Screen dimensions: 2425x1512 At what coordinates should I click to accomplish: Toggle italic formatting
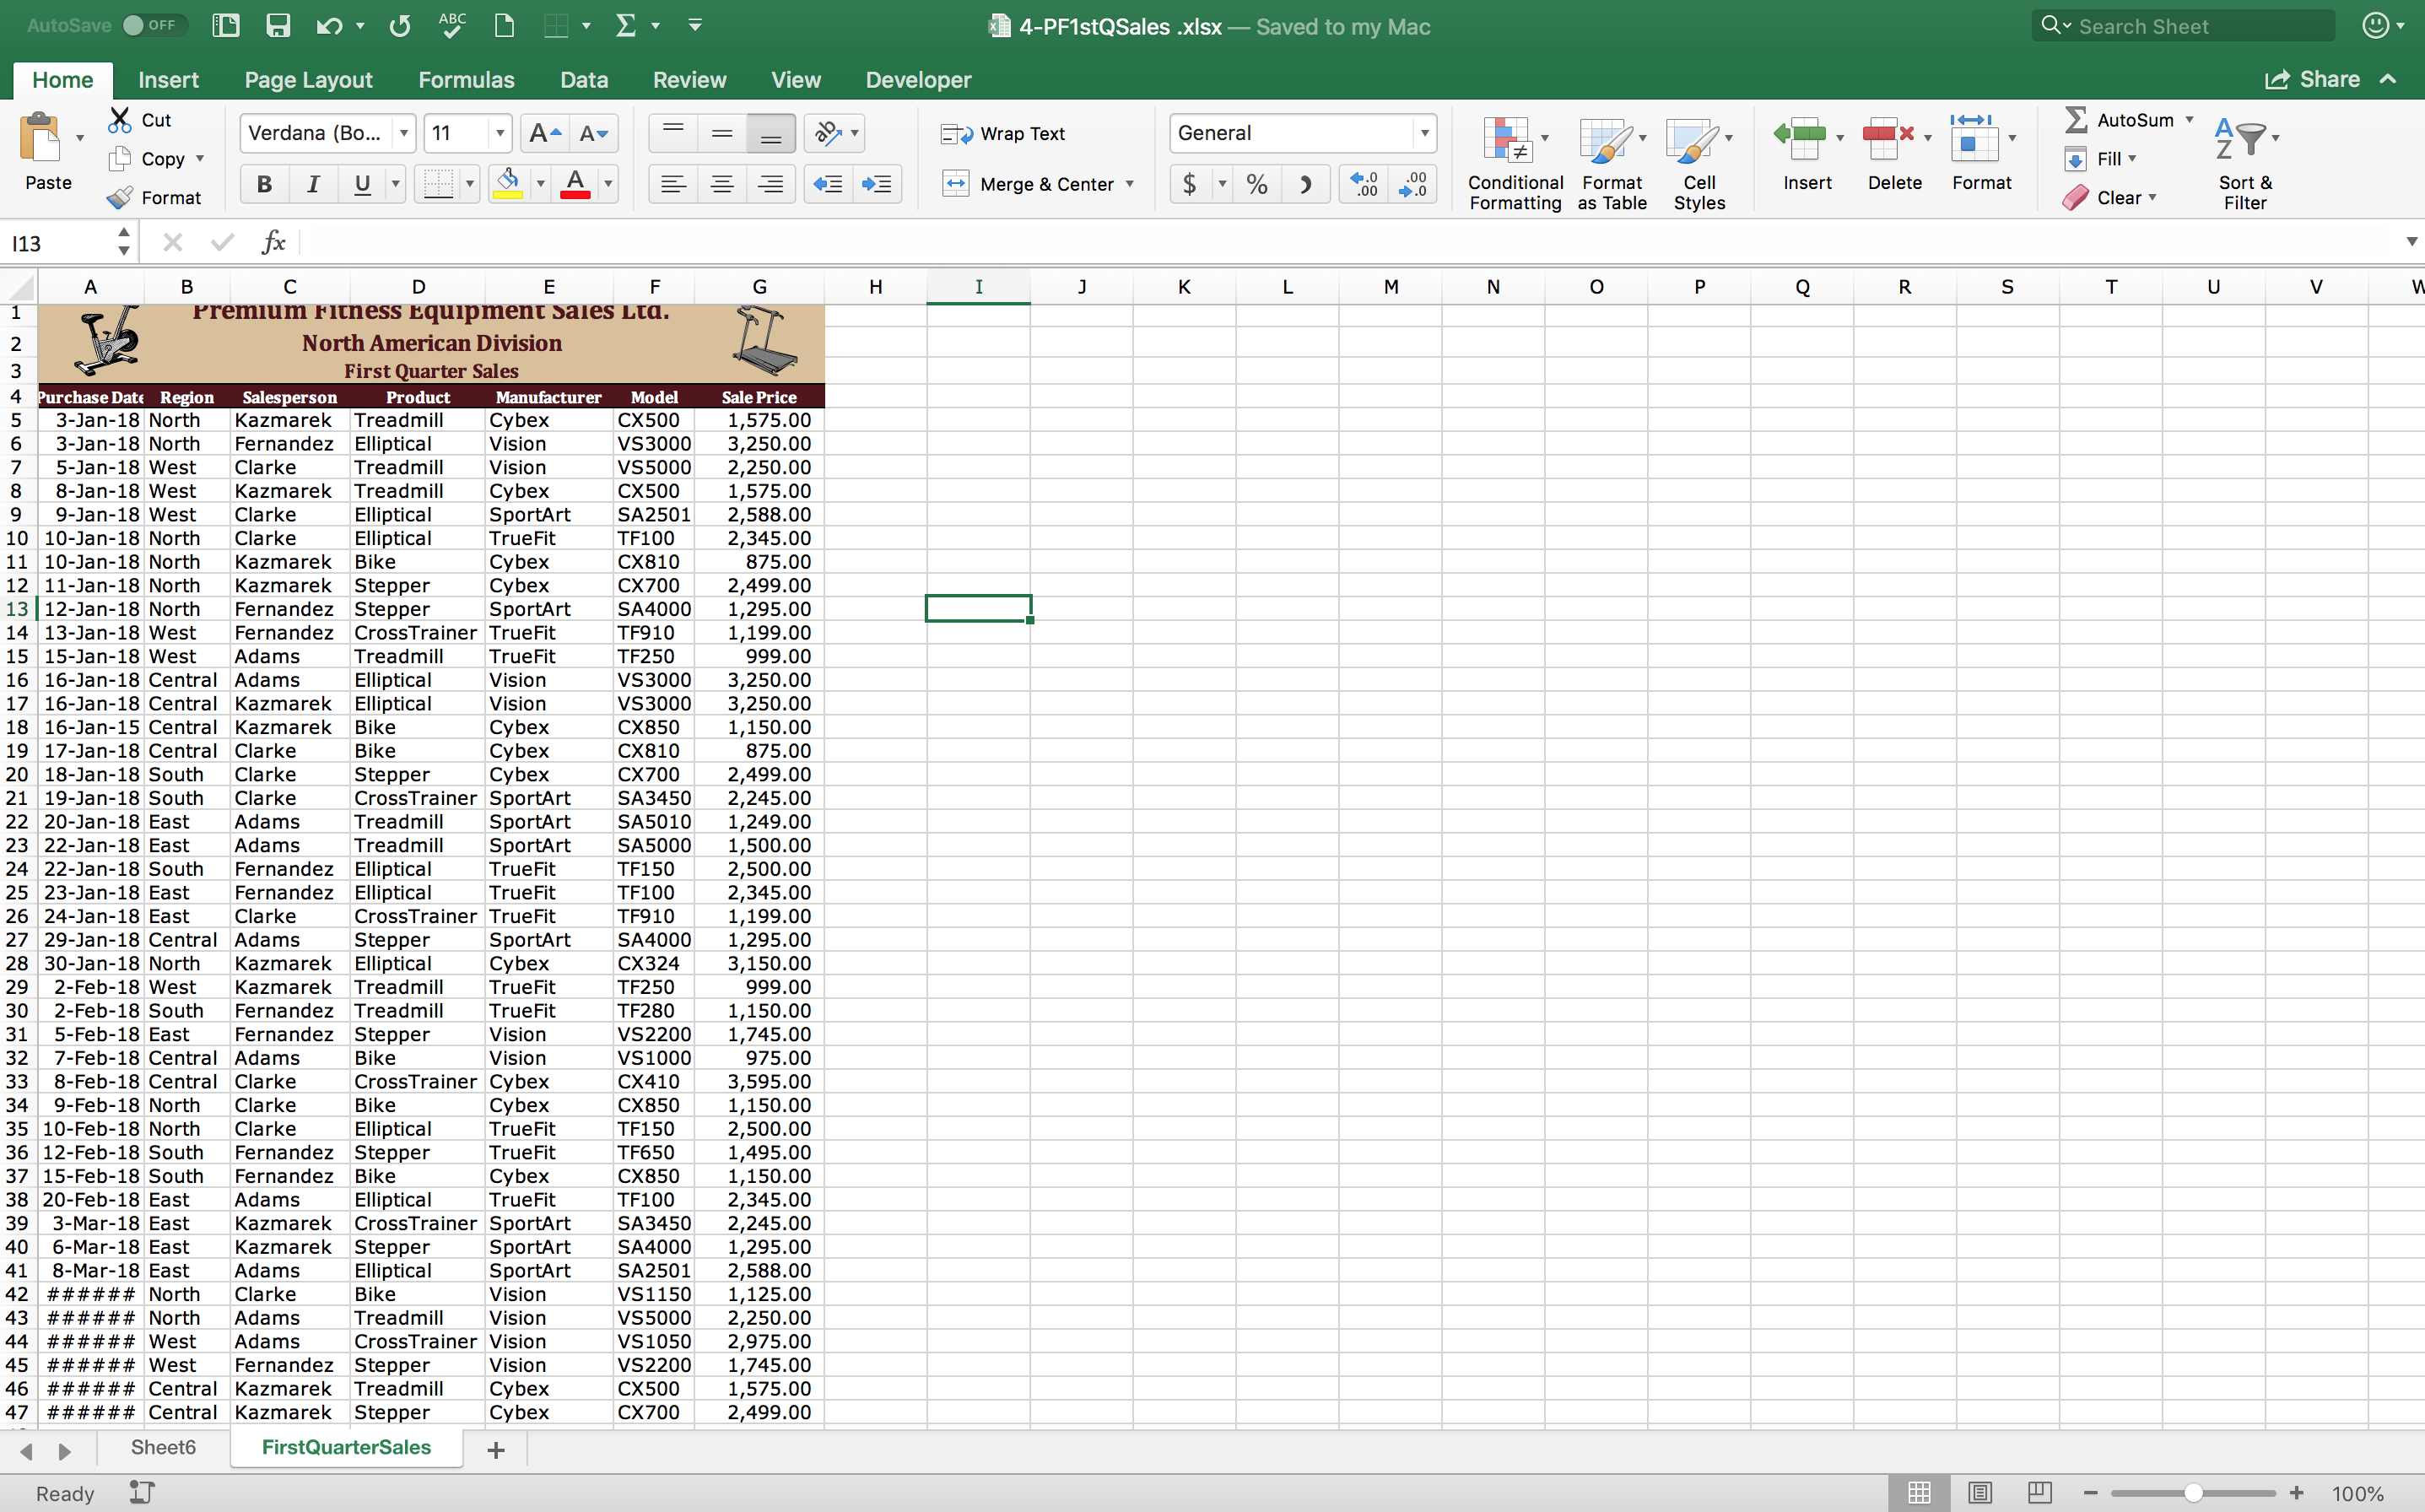point(313,184)
